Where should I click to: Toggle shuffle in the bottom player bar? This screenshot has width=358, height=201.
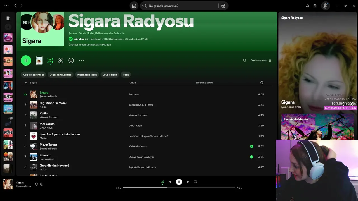click(162, 182)
